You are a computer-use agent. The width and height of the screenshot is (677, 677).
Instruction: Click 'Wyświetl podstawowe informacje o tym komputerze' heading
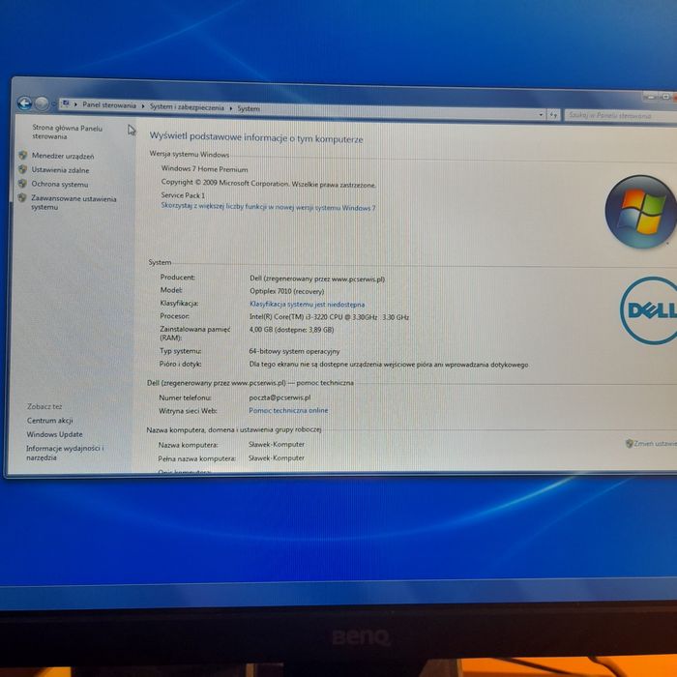point(256,138)
